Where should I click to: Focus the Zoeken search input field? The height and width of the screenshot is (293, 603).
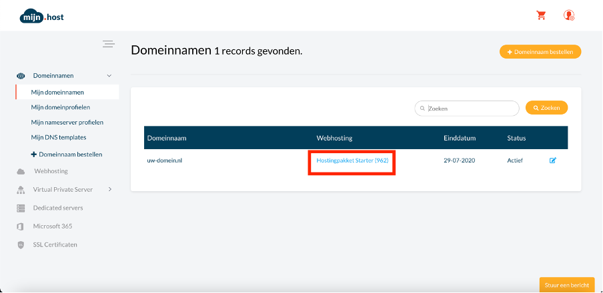coord(467,109)
